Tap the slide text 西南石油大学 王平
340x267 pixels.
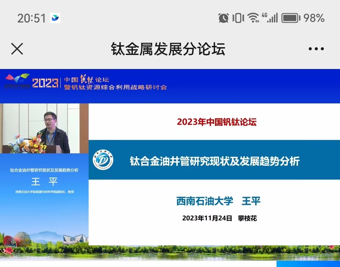point(218,201)
